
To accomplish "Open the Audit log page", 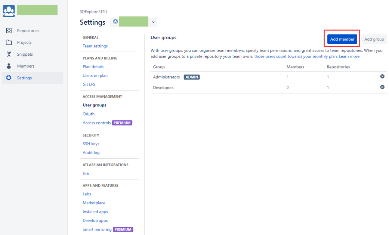I will [91, 152].
